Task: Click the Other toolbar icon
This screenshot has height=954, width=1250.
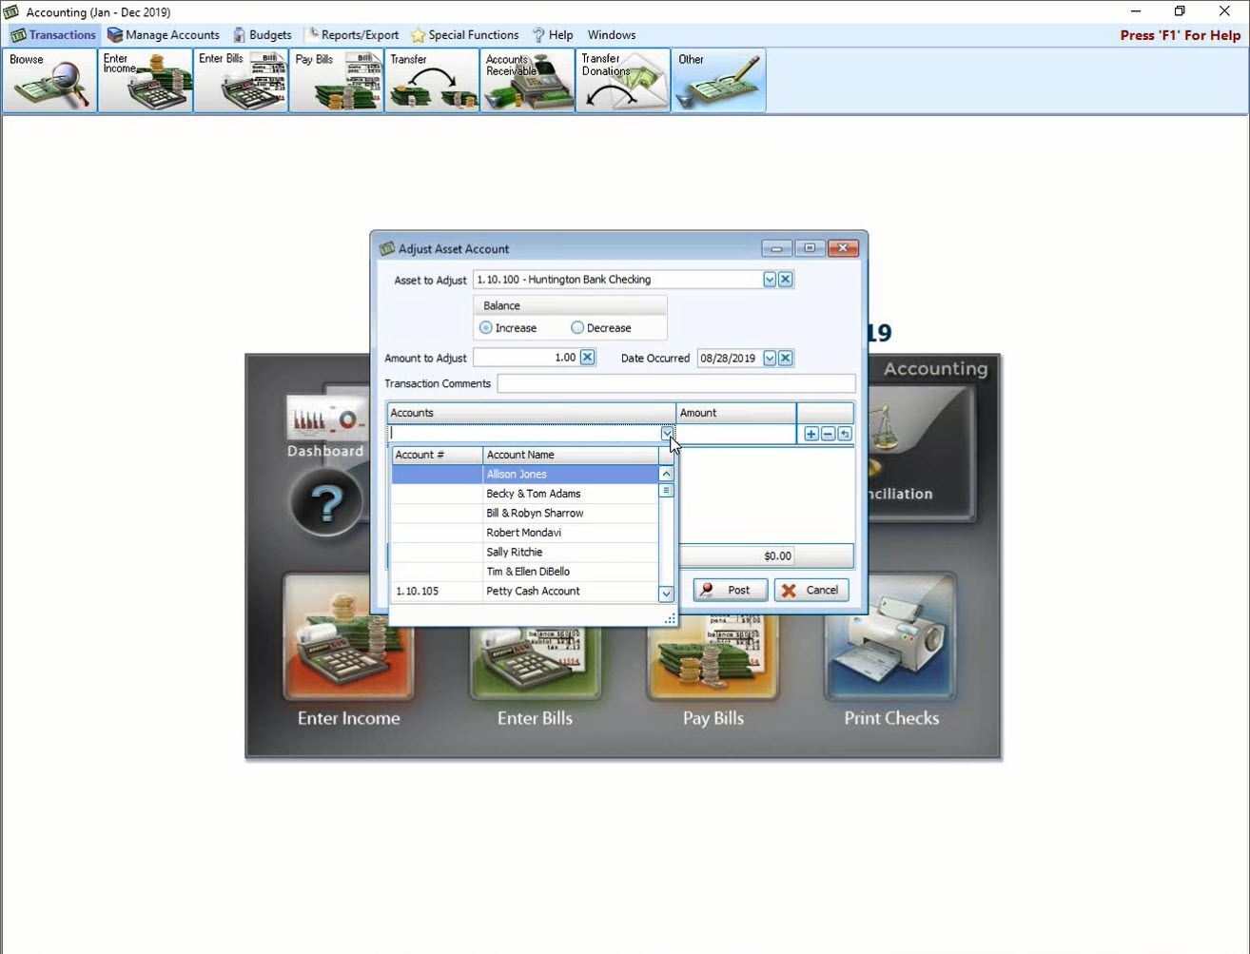Action: (717, 80)
